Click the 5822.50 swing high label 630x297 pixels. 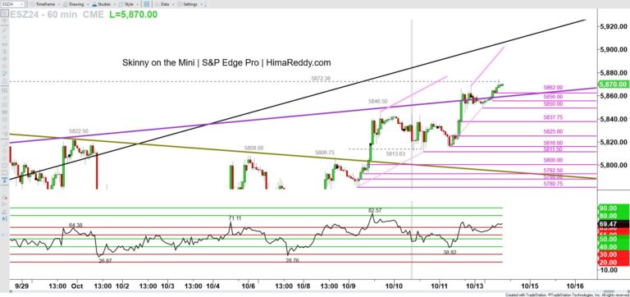point(79,131)
